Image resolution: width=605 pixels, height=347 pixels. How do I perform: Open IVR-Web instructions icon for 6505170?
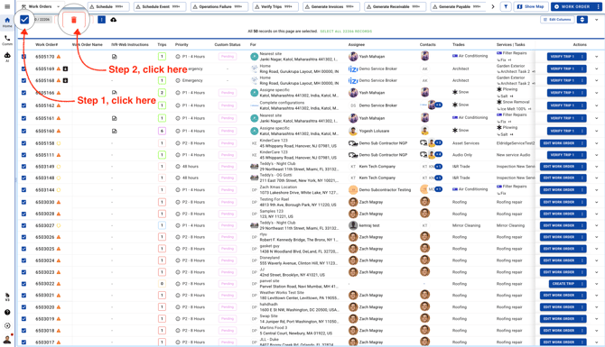pos(114,57)
